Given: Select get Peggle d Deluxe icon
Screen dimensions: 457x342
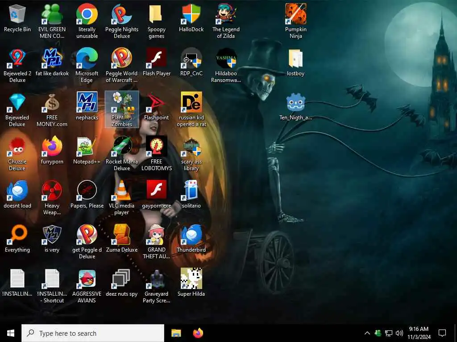Looking at the screenshot, I should pyautogui.click(x=87, y=242).
